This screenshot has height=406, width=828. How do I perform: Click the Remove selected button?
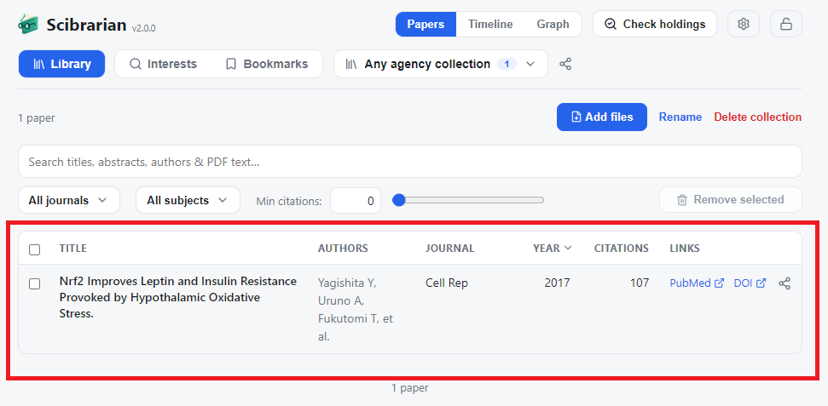730,200
